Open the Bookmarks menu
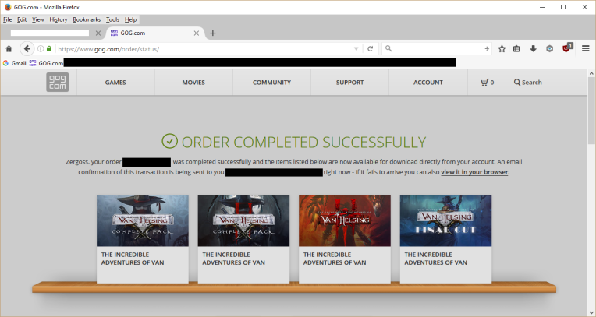This screenshot has height=317, width=596. coord(87,19)
